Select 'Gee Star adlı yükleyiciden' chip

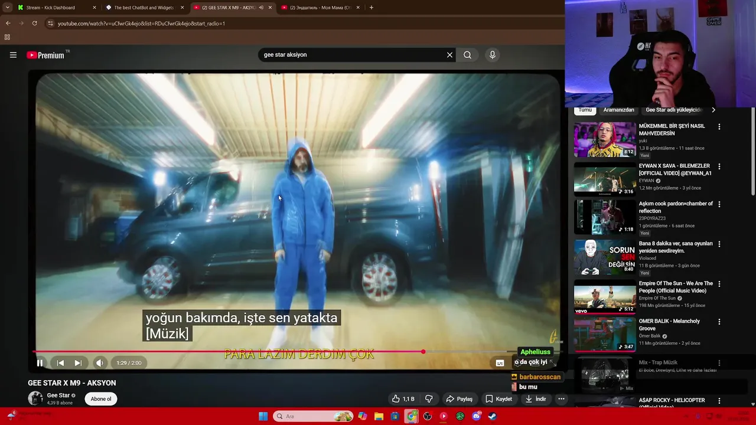click(673, 110)
